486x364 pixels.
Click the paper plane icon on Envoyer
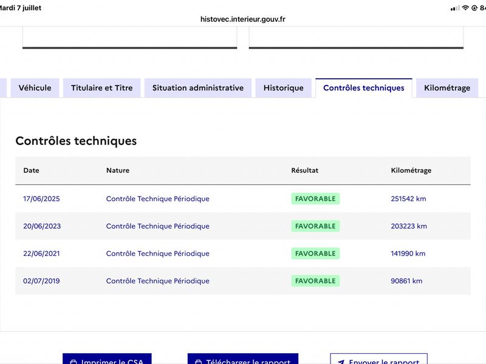(x=341, y=362)
